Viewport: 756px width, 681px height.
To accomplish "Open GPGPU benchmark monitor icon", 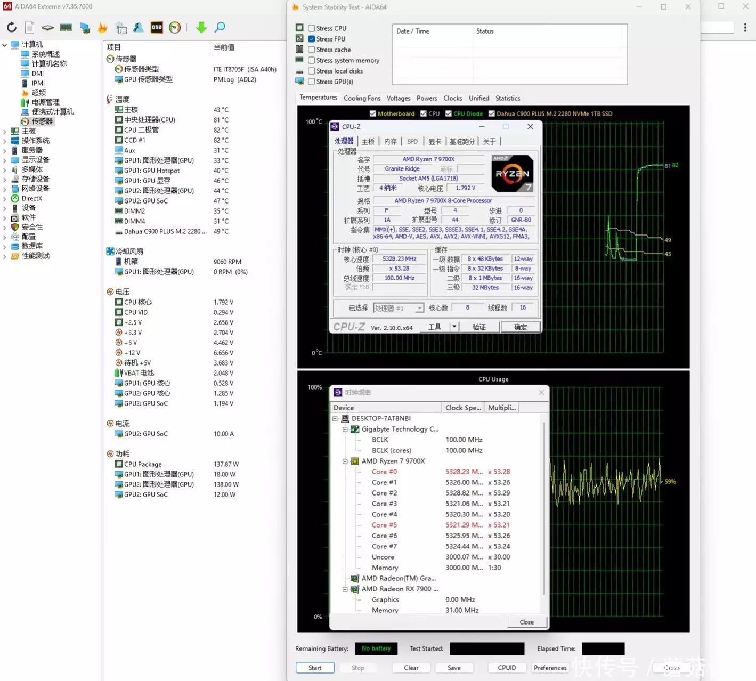I will point(84,27).
